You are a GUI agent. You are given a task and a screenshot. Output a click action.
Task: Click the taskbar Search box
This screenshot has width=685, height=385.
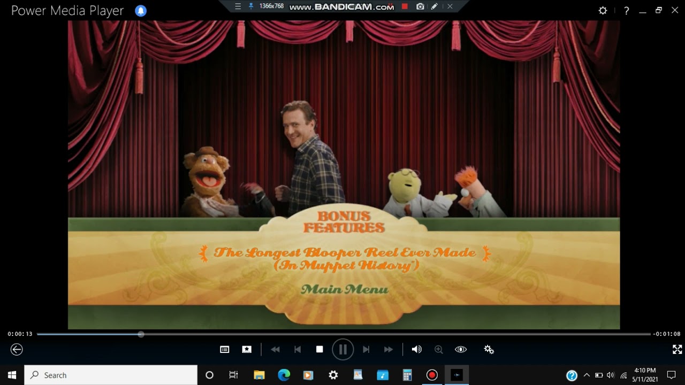(x=111, y=375)
